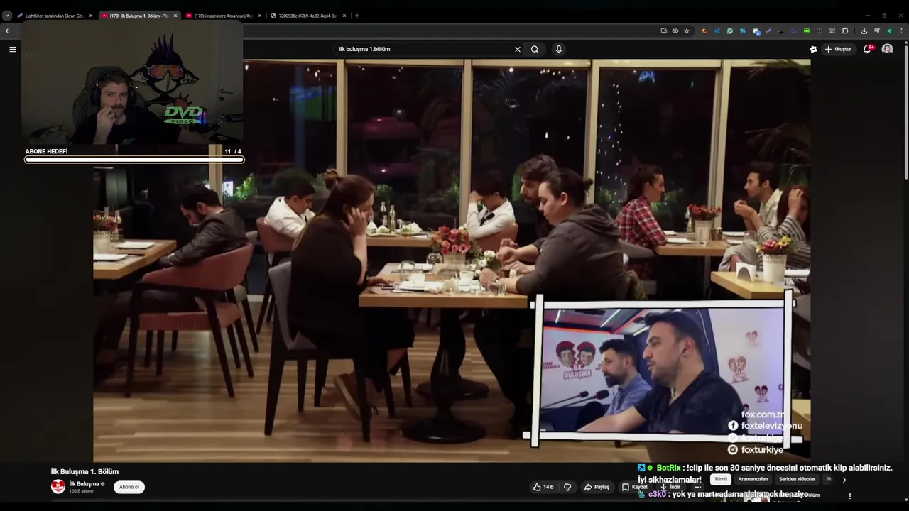Open the browser profile avatar

[x=890, y=31]
